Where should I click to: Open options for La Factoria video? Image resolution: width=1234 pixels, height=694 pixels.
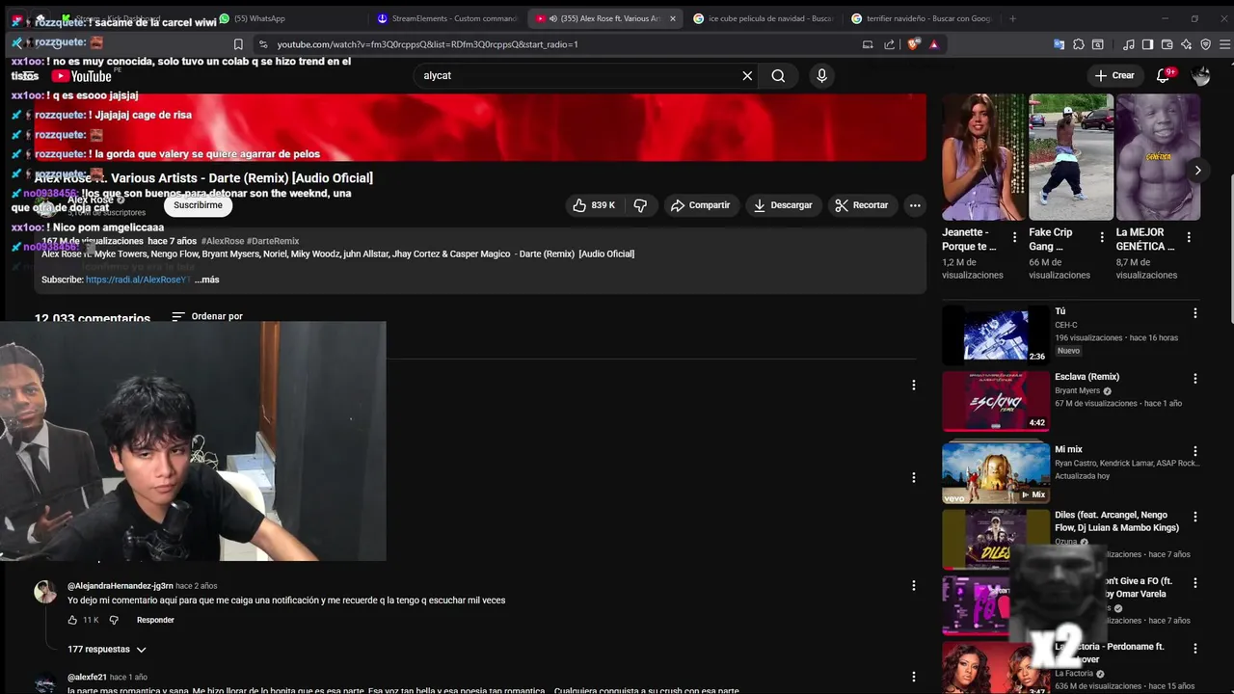point(1194,649)
